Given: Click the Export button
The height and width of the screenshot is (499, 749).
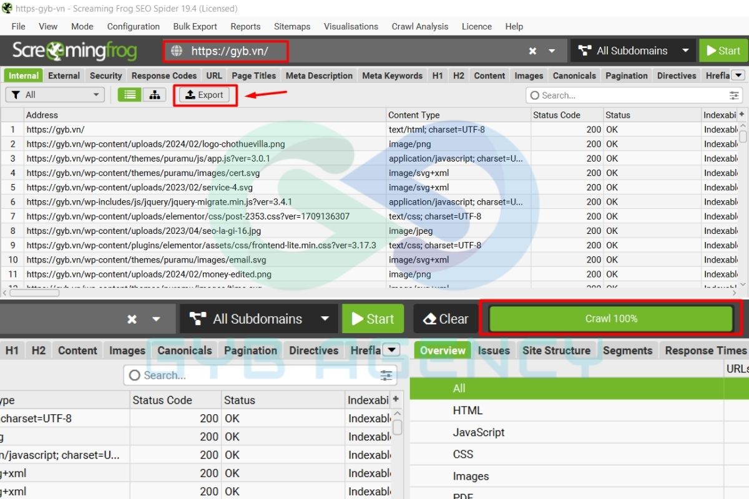Looking at the screenshot, I should (x=204, y=95).
